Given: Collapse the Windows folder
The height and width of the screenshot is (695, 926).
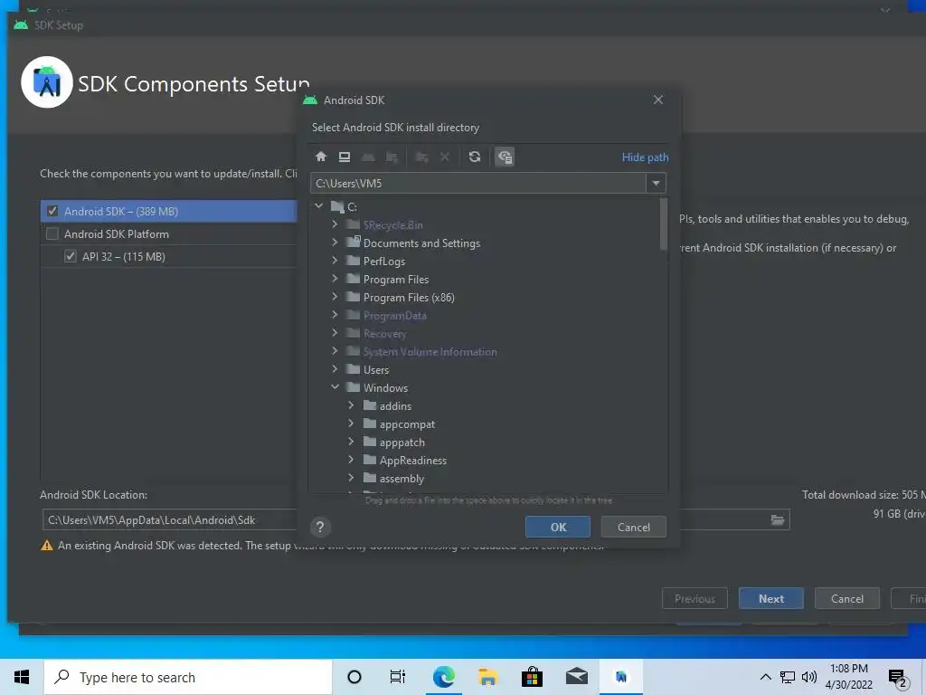Looking at the screenshot, I should click(x=335, y=387).
